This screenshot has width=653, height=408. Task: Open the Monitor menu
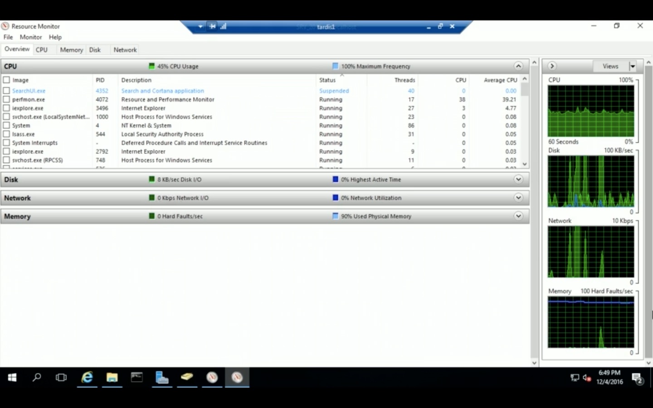tap(30, 37)
